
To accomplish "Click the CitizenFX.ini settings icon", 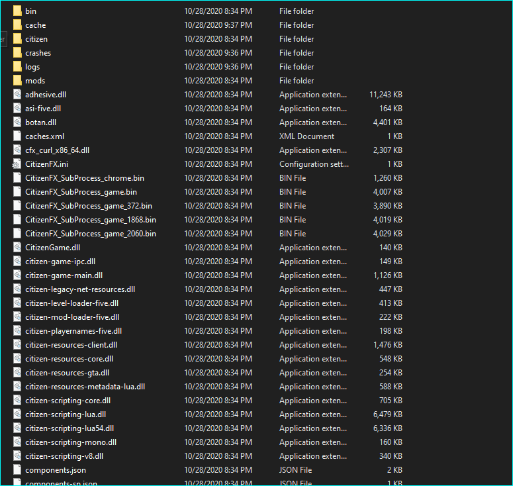I will (17, 164).
